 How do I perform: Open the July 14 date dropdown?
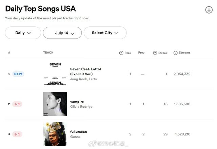(62, 33)
